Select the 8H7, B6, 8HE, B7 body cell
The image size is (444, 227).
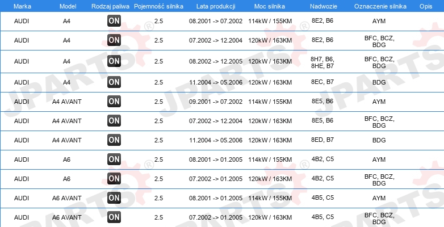coord(322,61)
